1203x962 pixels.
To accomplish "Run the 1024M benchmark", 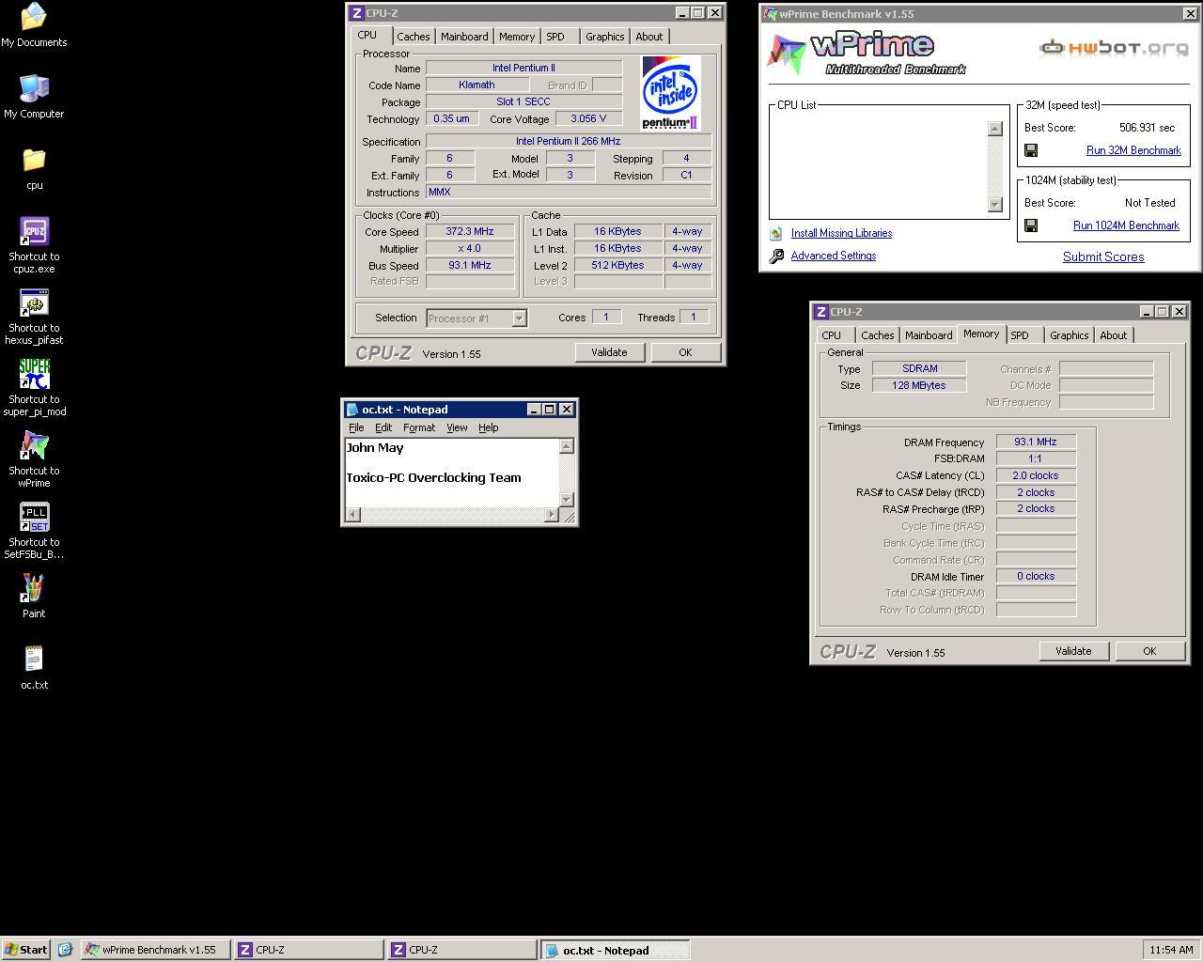I will [x=1126, y=225].
